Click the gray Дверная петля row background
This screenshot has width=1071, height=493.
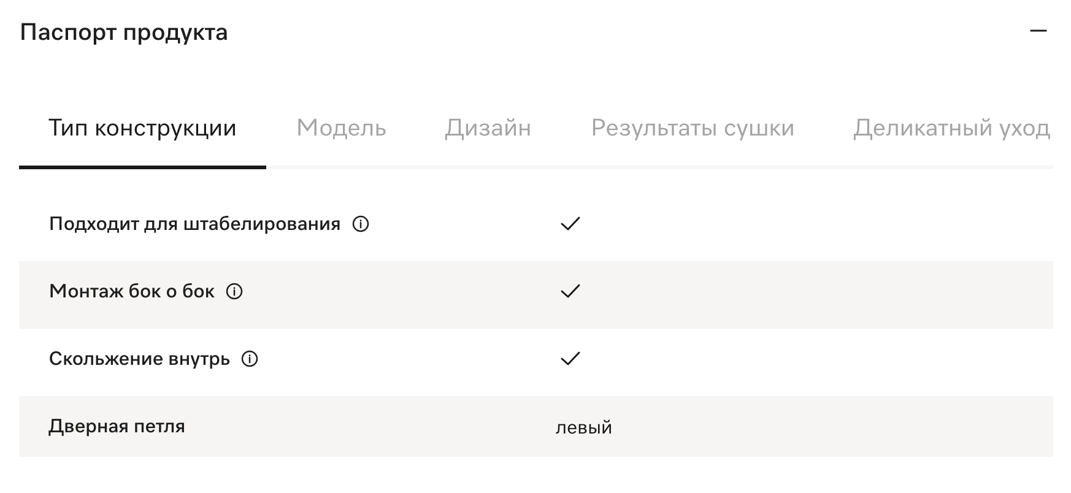tap(536, 426)
